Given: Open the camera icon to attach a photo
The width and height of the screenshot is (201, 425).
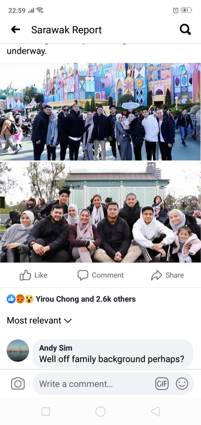Looking at the screenshot, I should click(x=18, y=383).
